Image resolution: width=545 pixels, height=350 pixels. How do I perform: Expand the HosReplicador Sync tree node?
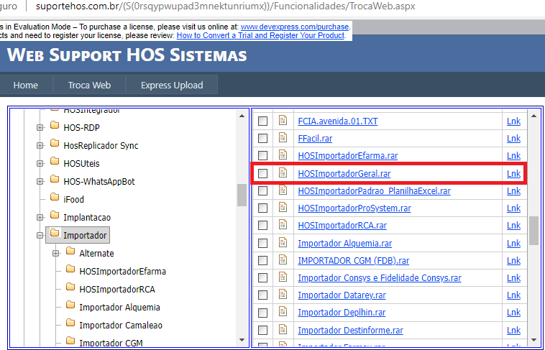[x=40, y=146]
